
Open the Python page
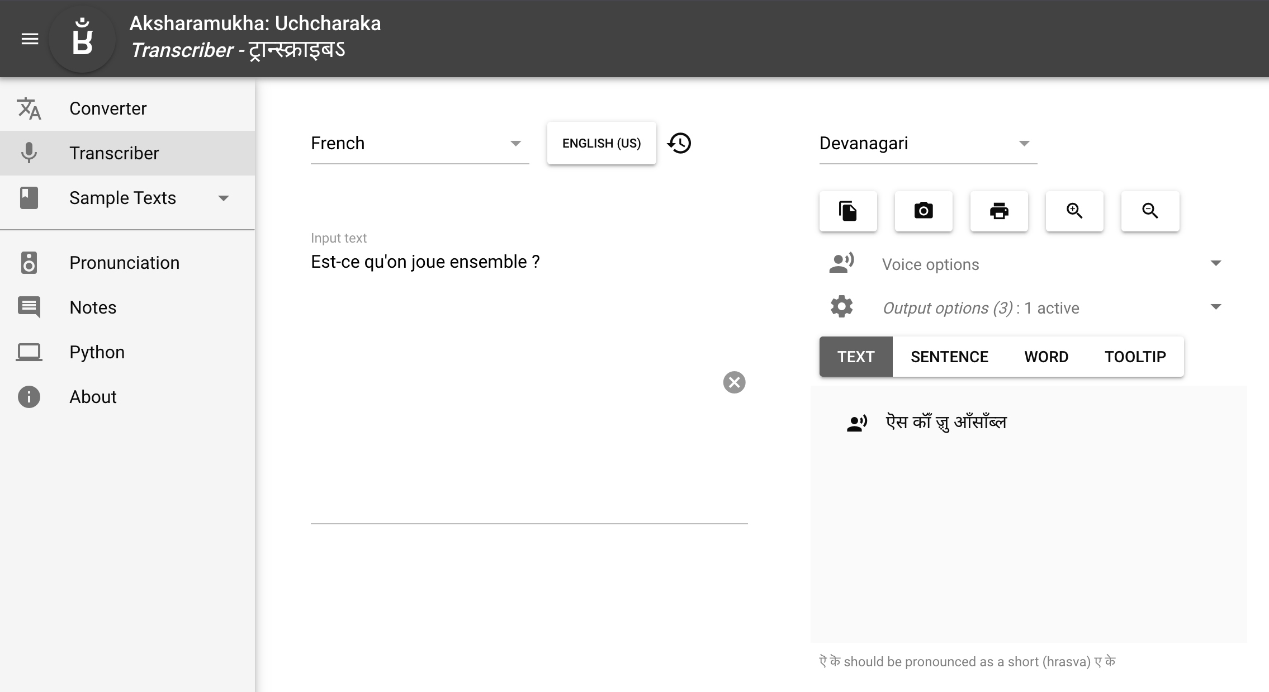click(x=127, y=352)
